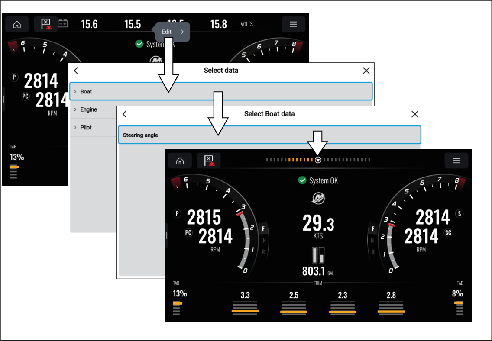The height and width of the screenshot is (341, 492).
Task: Click the 3.3 trim level indicator
Action: tap(245, 305)
